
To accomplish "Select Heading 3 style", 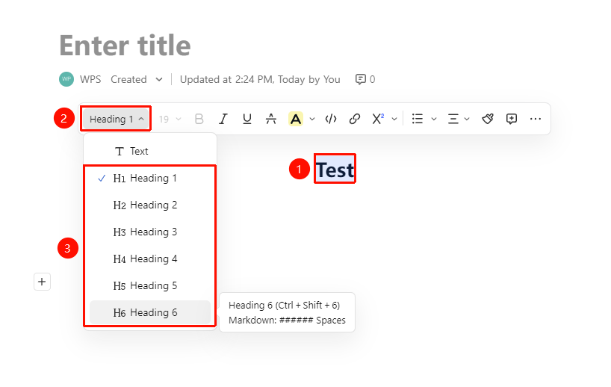I will coord(150,232).
